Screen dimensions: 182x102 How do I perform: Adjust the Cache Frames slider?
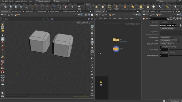click(x=175, y=50)
